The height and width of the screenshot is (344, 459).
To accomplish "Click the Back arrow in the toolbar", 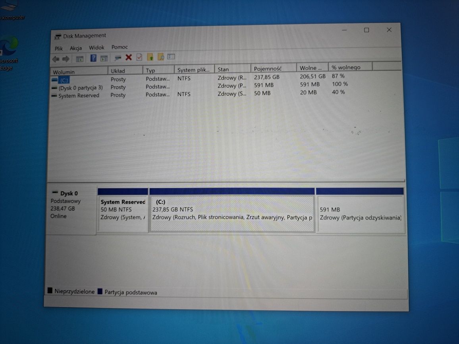I will pos(56,59).
